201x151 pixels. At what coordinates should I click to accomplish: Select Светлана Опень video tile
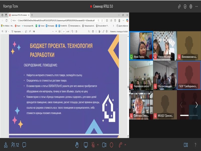tap(141, 105)
